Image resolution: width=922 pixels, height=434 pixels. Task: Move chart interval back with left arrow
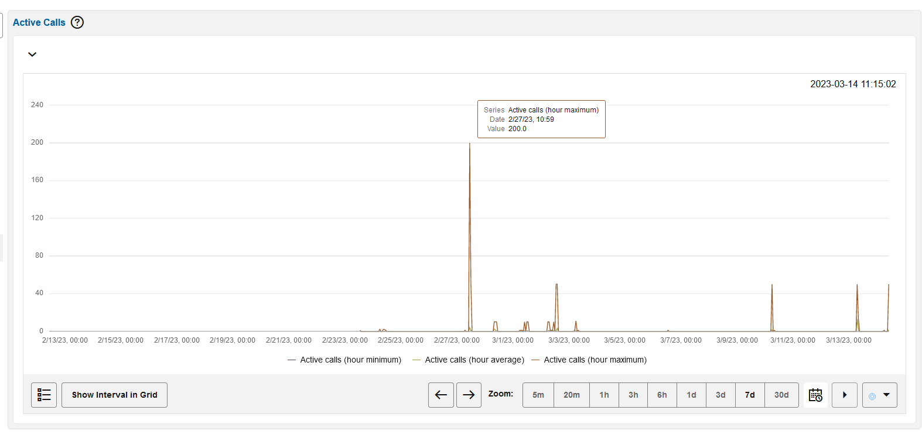441,395
